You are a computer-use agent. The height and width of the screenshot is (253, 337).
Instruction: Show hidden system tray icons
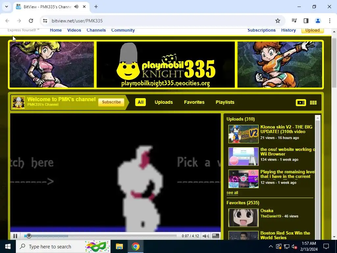point(271,246)
